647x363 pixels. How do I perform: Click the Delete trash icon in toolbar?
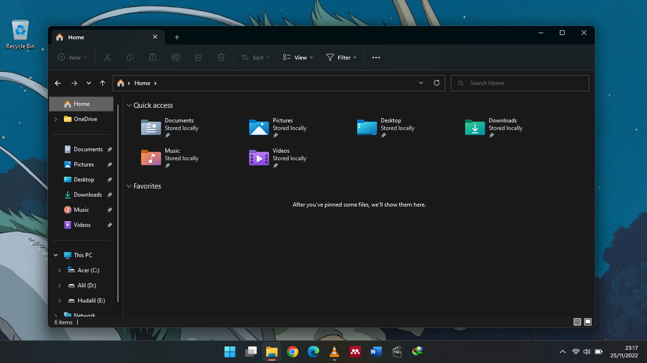[221, 57]
